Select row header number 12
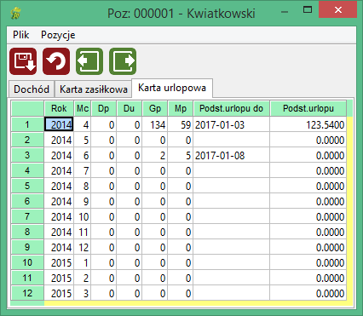This screenshot has height=316, width=363. [27, 293]
